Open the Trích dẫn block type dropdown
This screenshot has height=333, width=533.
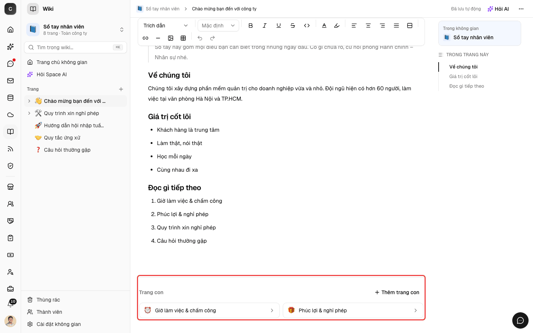click(x=166, y=26)
